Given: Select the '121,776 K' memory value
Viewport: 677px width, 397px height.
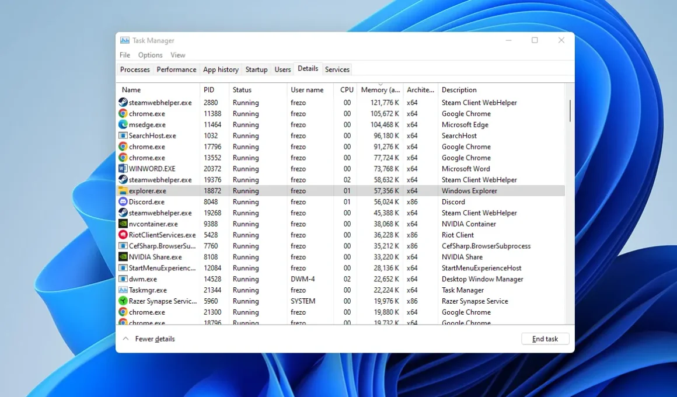Looking at the screenshot, I should coord(385,102).
